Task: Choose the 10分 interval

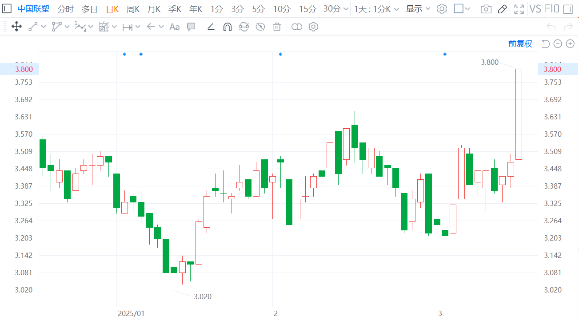Action: (x=282, y=9)
